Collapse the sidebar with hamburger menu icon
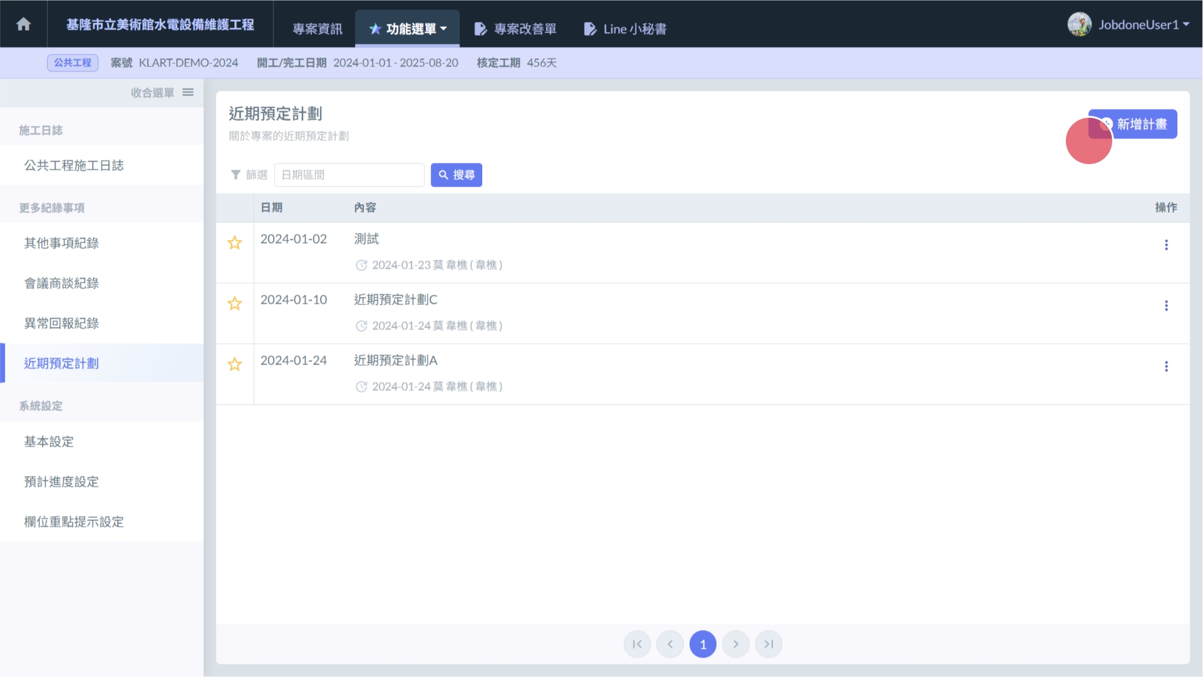This screenshot has height=677, width=1203. (x=188, y=93)
